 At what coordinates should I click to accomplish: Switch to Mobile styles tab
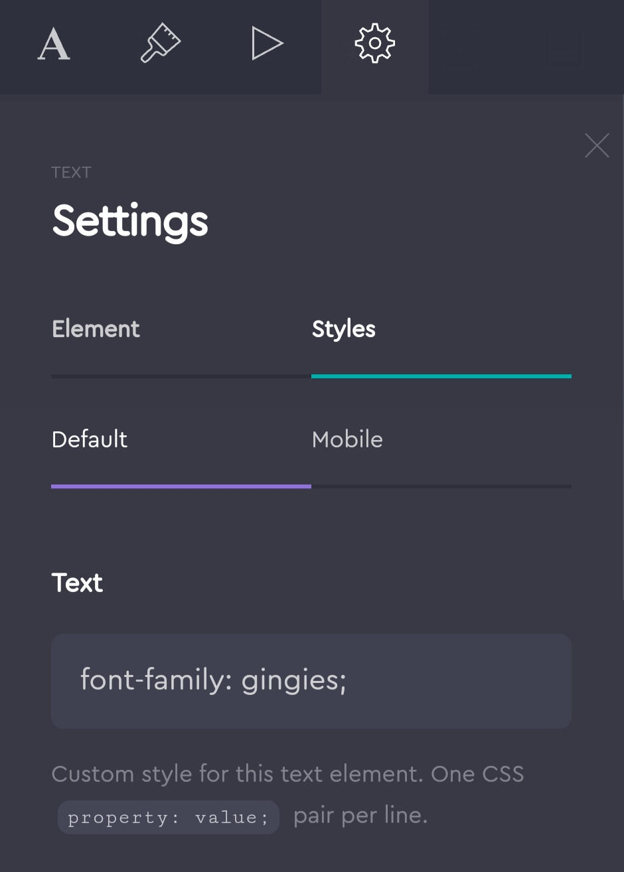coord(347,439)
